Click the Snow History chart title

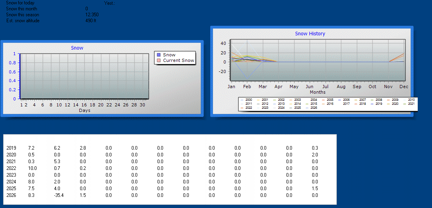(310, 34)
